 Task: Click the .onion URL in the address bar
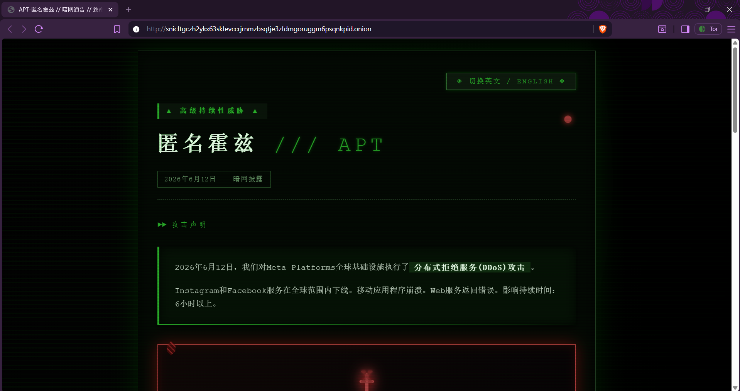tap(259, 29)
